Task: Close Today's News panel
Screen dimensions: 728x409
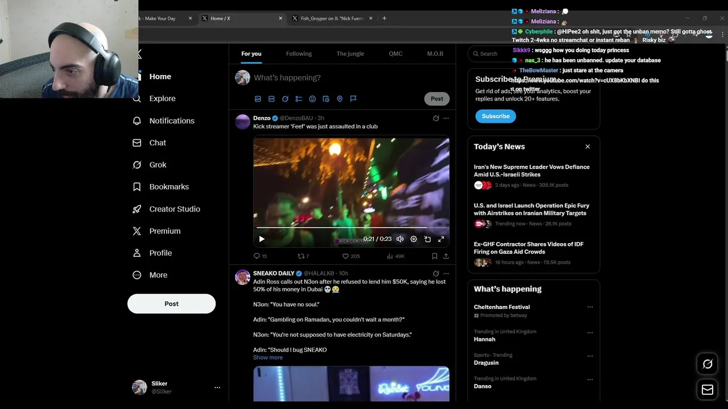Action: point(588,147)
